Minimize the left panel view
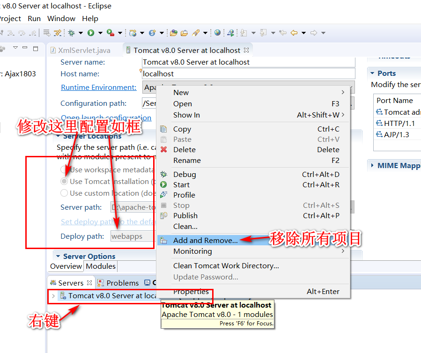The height and width of the screenshot is (353, 421). (25, 48)
